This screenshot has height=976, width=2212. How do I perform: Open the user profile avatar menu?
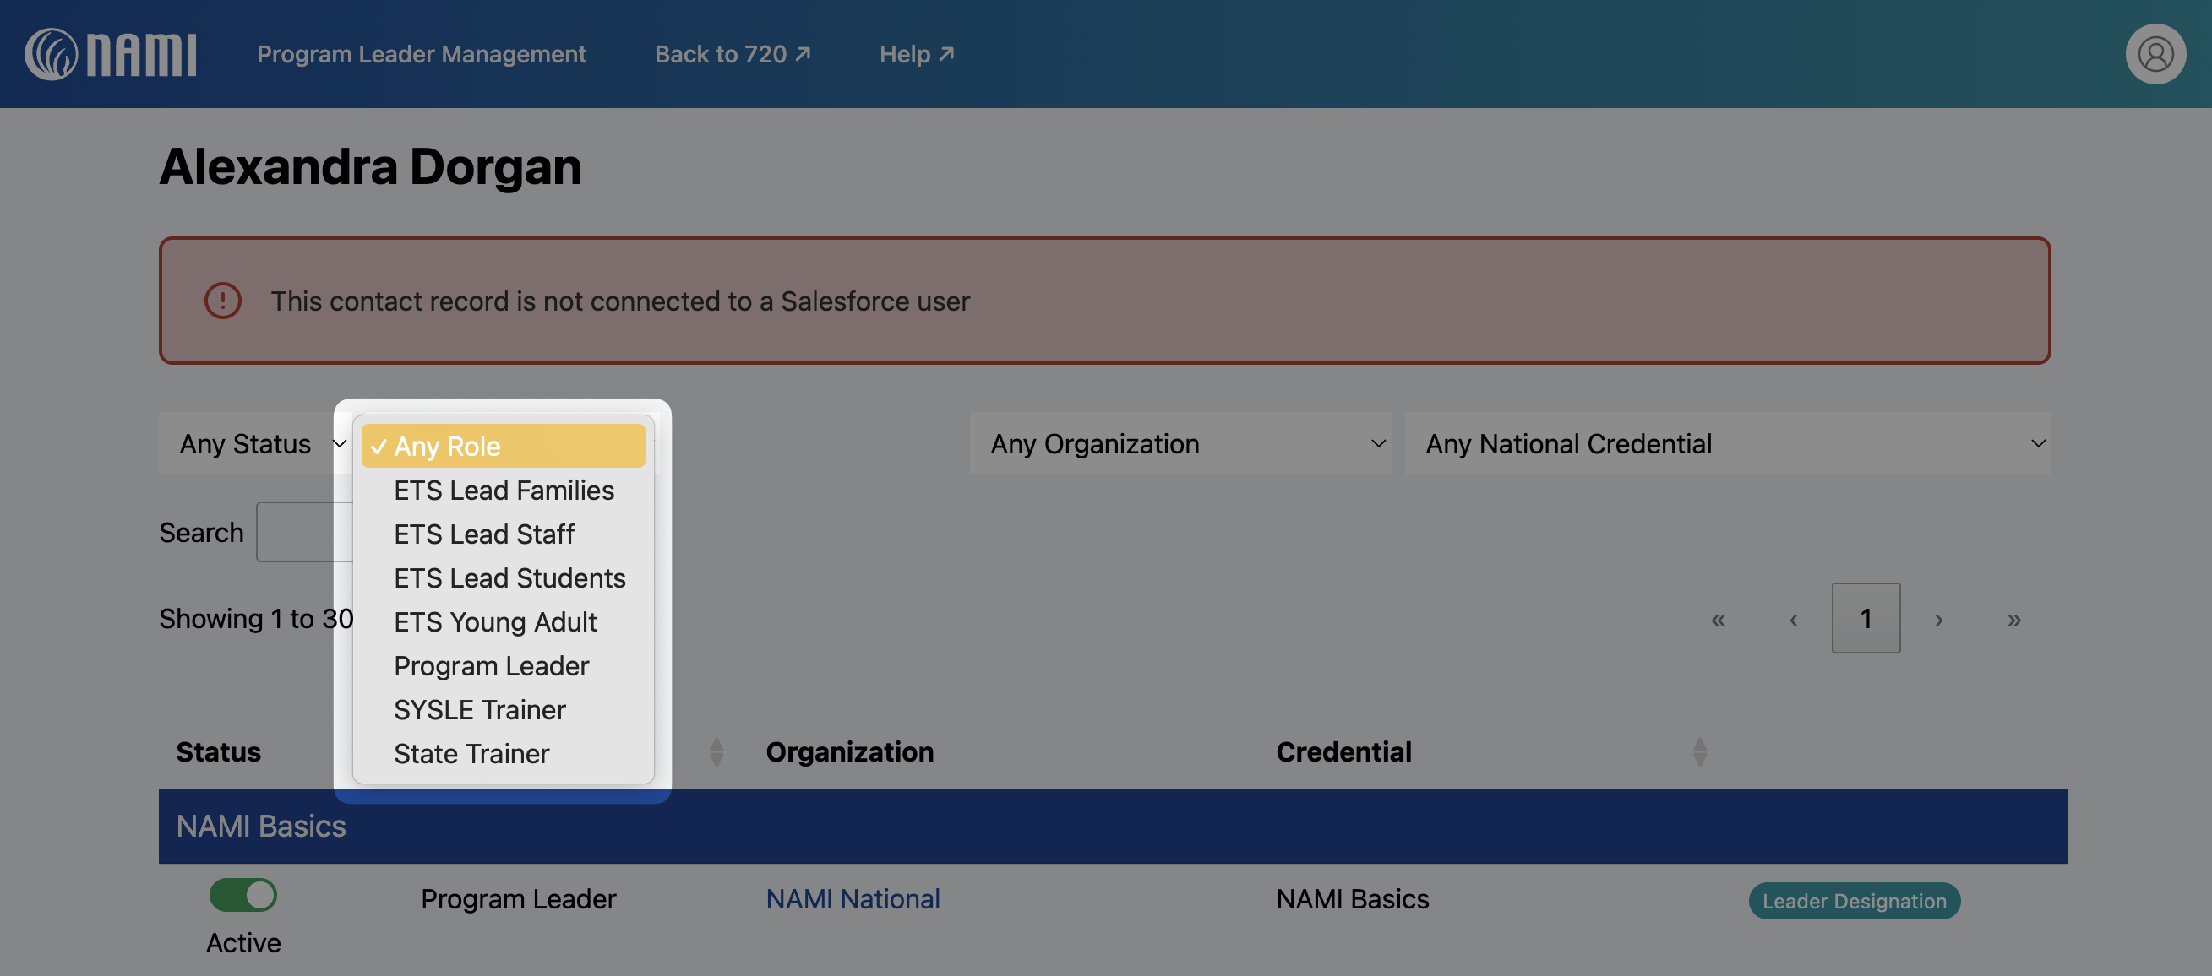(x=2155, y=54)
